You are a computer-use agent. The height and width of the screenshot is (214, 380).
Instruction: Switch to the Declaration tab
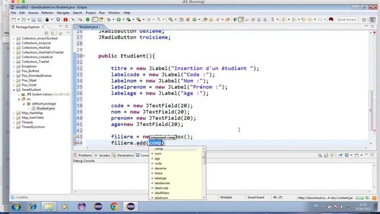click(123, 155)
